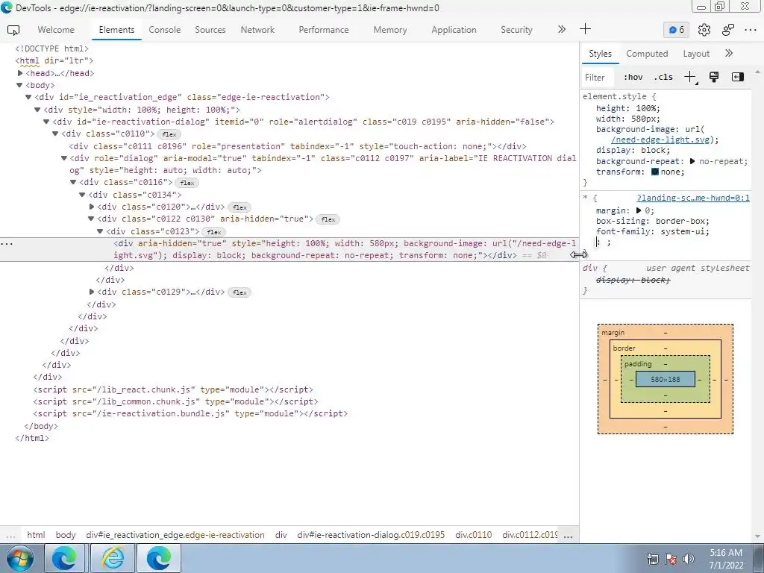Activate the inspect element picker icon
This screenshot has width=764, height=573.
13,30
